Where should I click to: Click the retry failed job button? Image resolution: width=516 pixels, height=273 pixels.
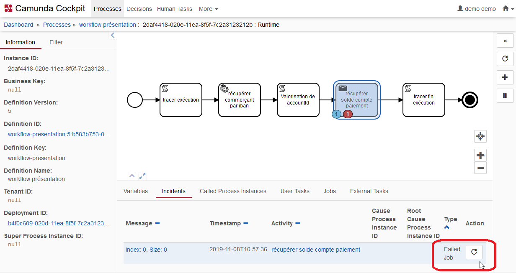pos(474,252)
